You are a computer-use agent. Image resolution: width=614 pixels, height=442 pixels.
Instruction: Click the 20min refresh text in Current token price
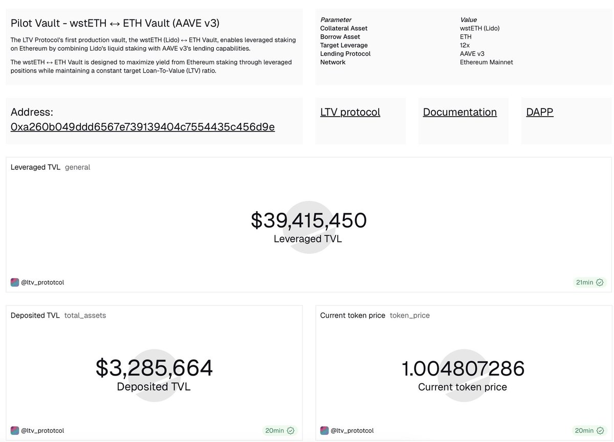pyautogui.click(x=584, y=431)
